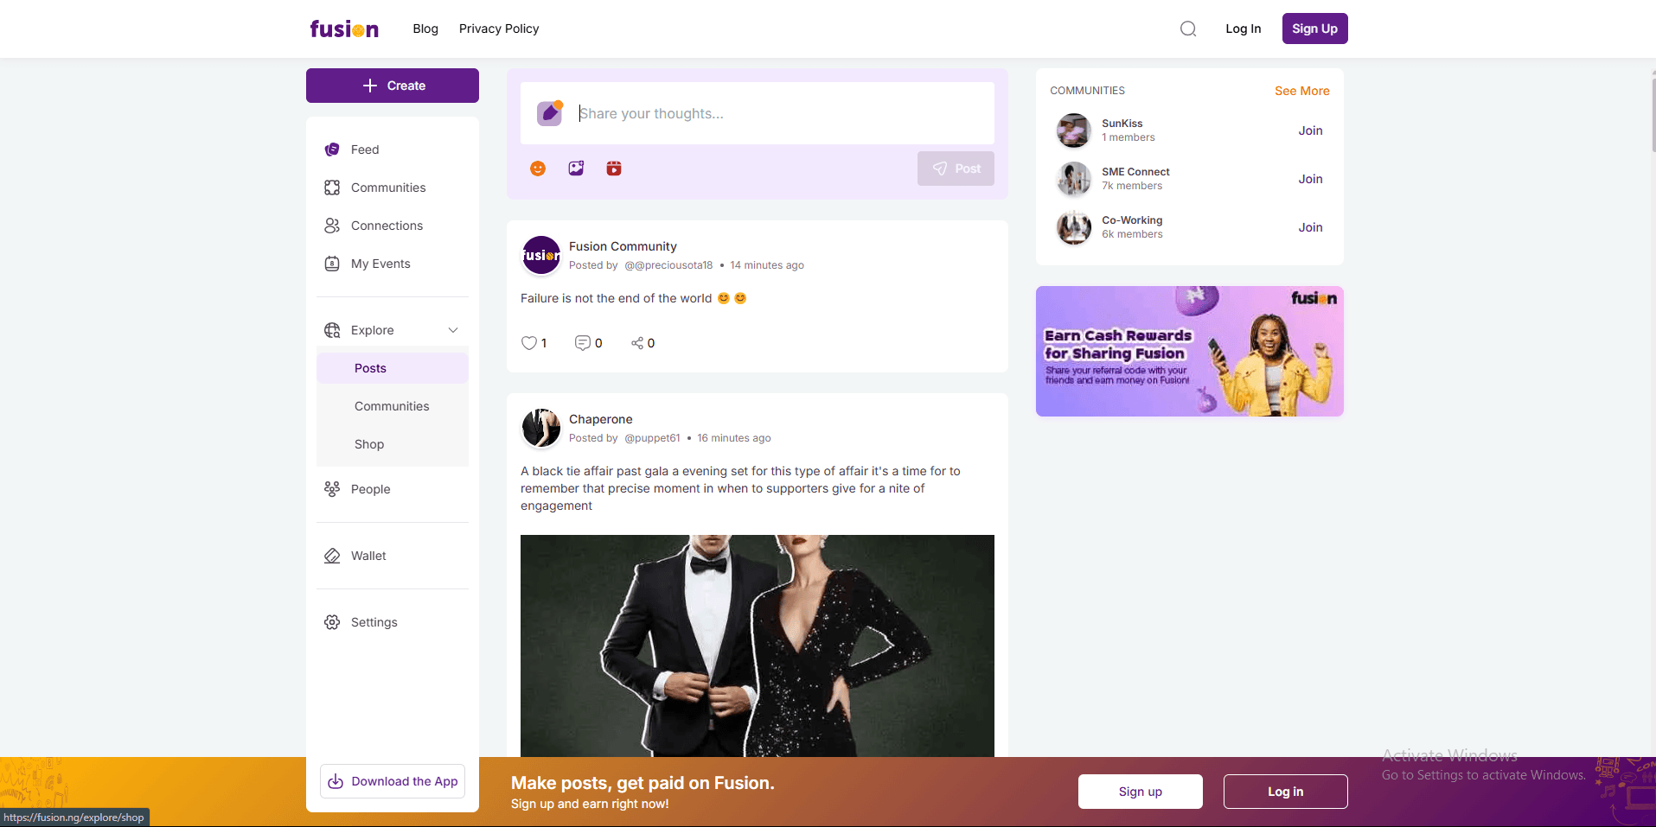Open the Posts item under Explore

point(370,368)
